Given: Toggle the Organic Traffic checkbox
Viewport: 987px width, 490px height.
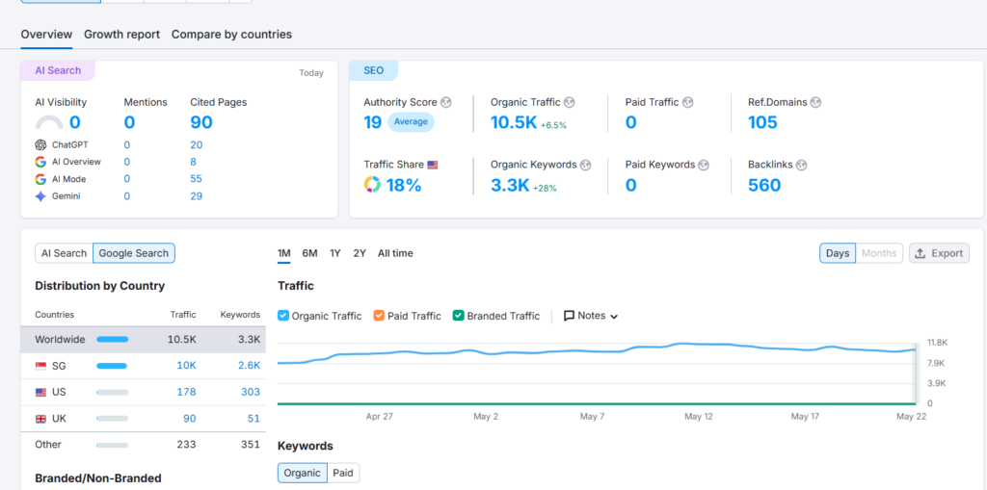Looking at the screenshot, I should pos(283,316).
